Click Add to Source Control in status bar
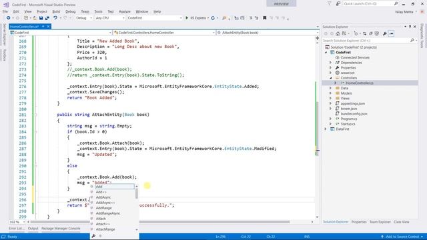The width and height of the screenshot is (427, 240). tap(402, 237)
